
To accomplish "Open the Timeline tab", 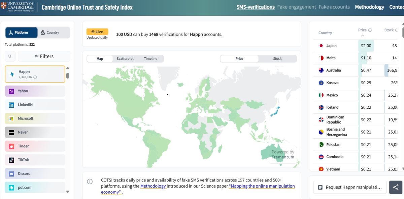I will coord(150,59).
